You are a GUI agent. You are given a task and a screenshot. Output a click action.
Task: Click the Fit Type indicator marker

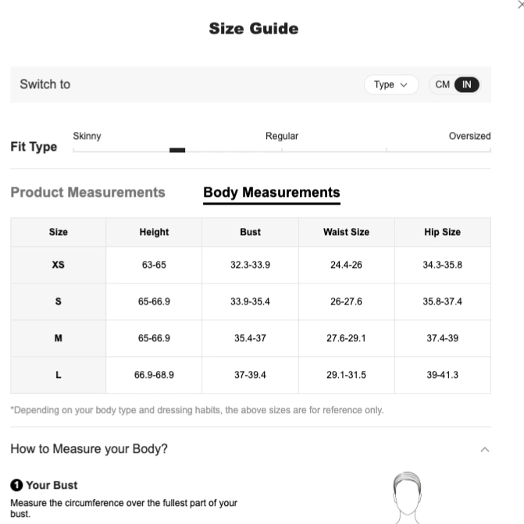click(x=177, y=150)
